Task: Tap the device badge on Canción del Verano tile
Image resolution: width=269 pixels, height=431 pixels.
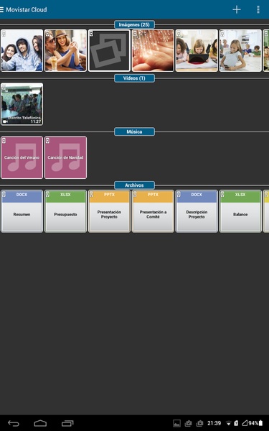Action: click(4, 141)
